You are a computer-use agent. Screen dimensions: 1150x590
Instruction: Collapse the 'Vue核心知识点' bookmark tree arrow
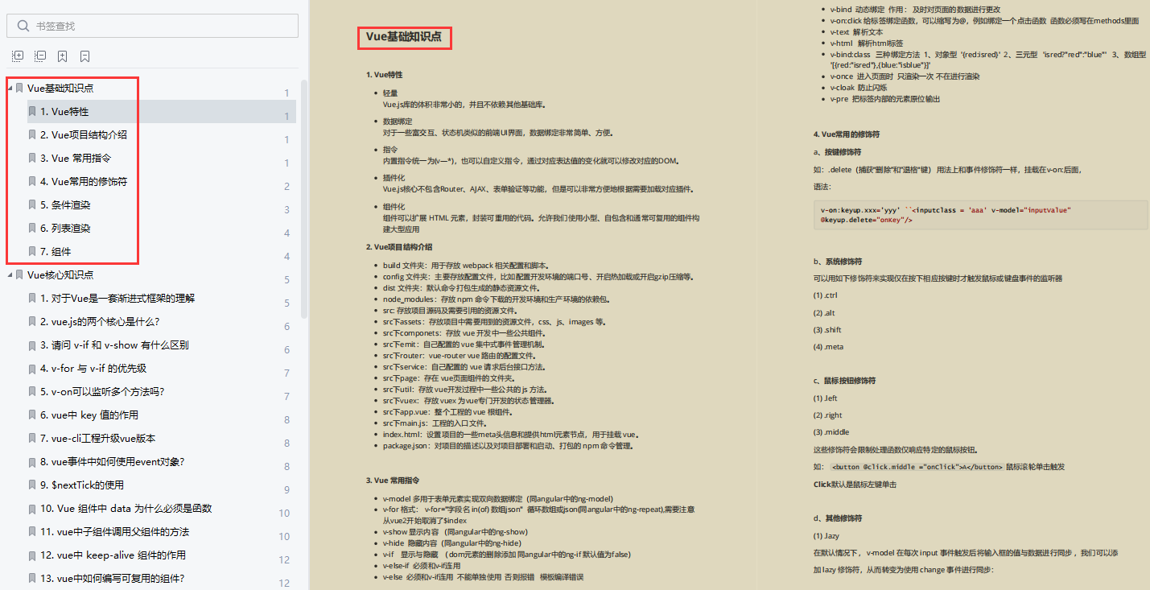(x=9, y=275)
